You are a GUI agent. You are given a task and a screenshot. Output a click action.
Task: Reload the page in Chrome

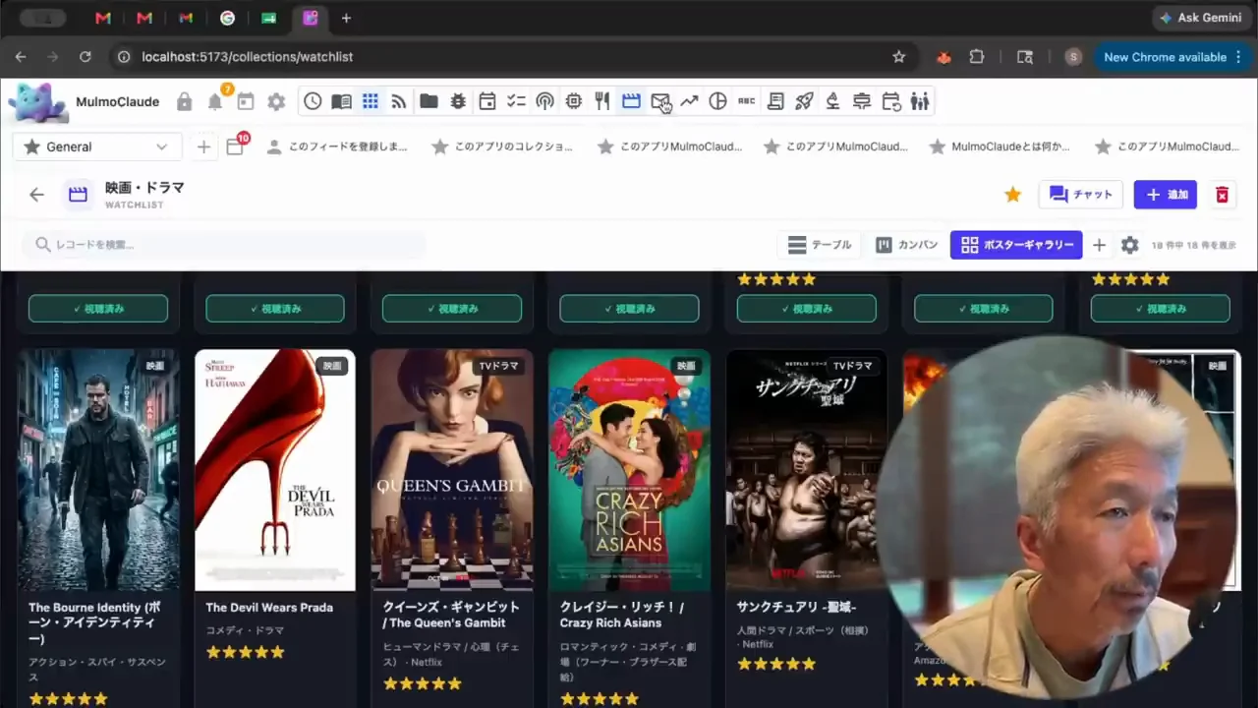[x=86, y=57]
